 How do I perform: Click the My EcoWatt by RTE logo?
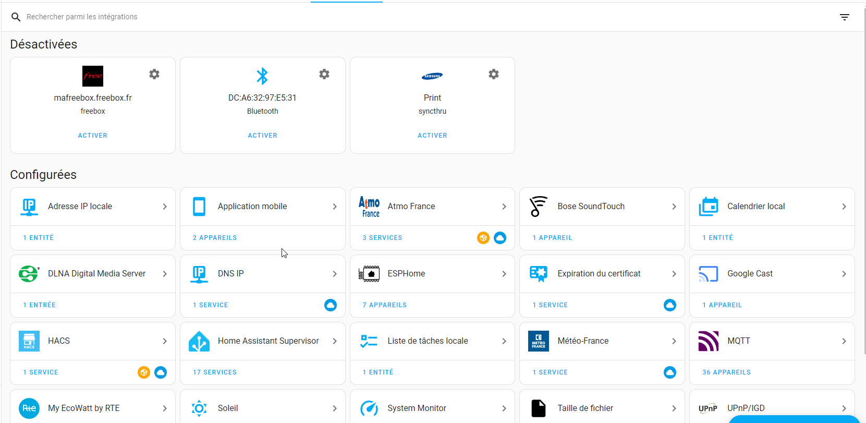[29, 408]
